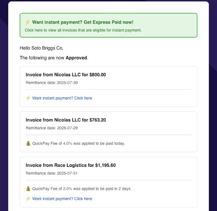
Task: Click the bold 'Approved' status word
Action: pos(76,58)
